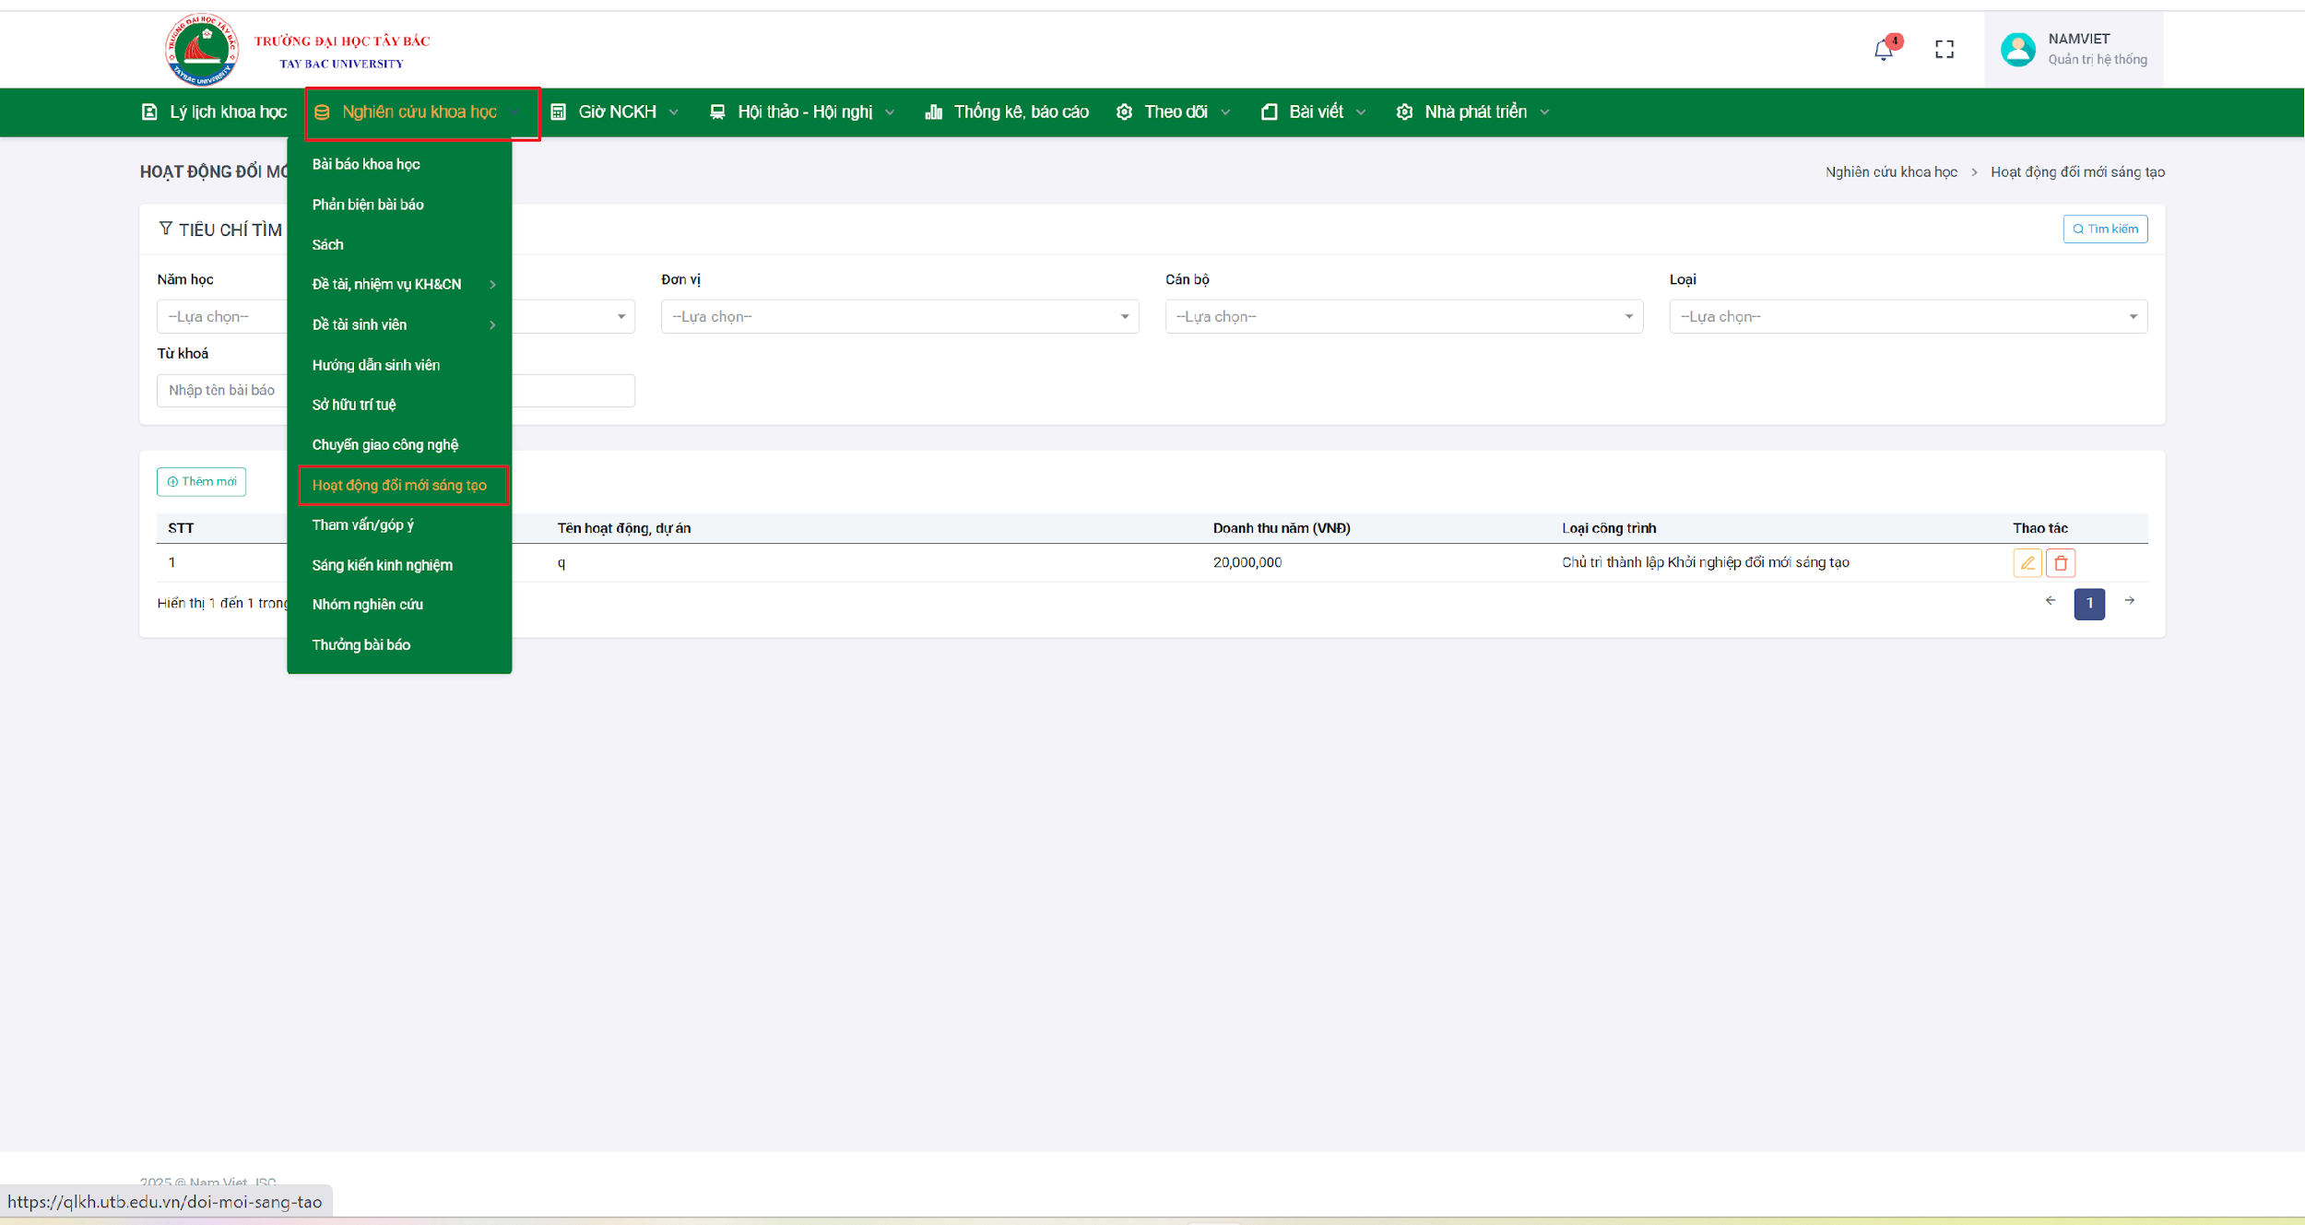This screenshot has width=2305, height=1225.
Task: Click the 20,000,000 revenue cell
Action: click(1247, 562)
